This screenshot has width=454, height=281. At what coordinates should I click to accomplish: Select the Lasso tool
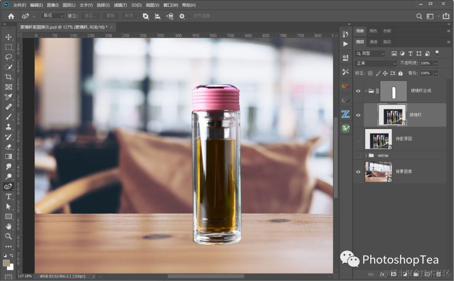8,57
